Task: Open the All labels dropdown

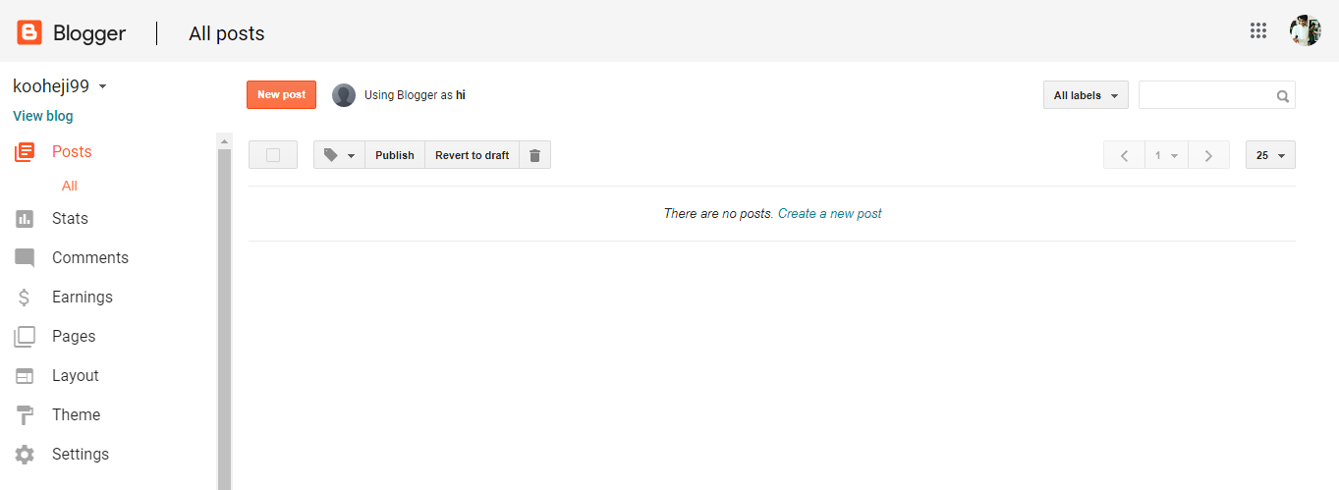Action: pyautogui.click(x=1086, y=95)
